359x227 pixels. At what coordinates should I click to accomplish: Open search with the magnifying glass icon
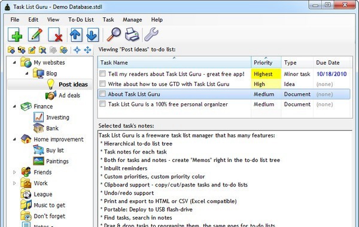point(114,35)
